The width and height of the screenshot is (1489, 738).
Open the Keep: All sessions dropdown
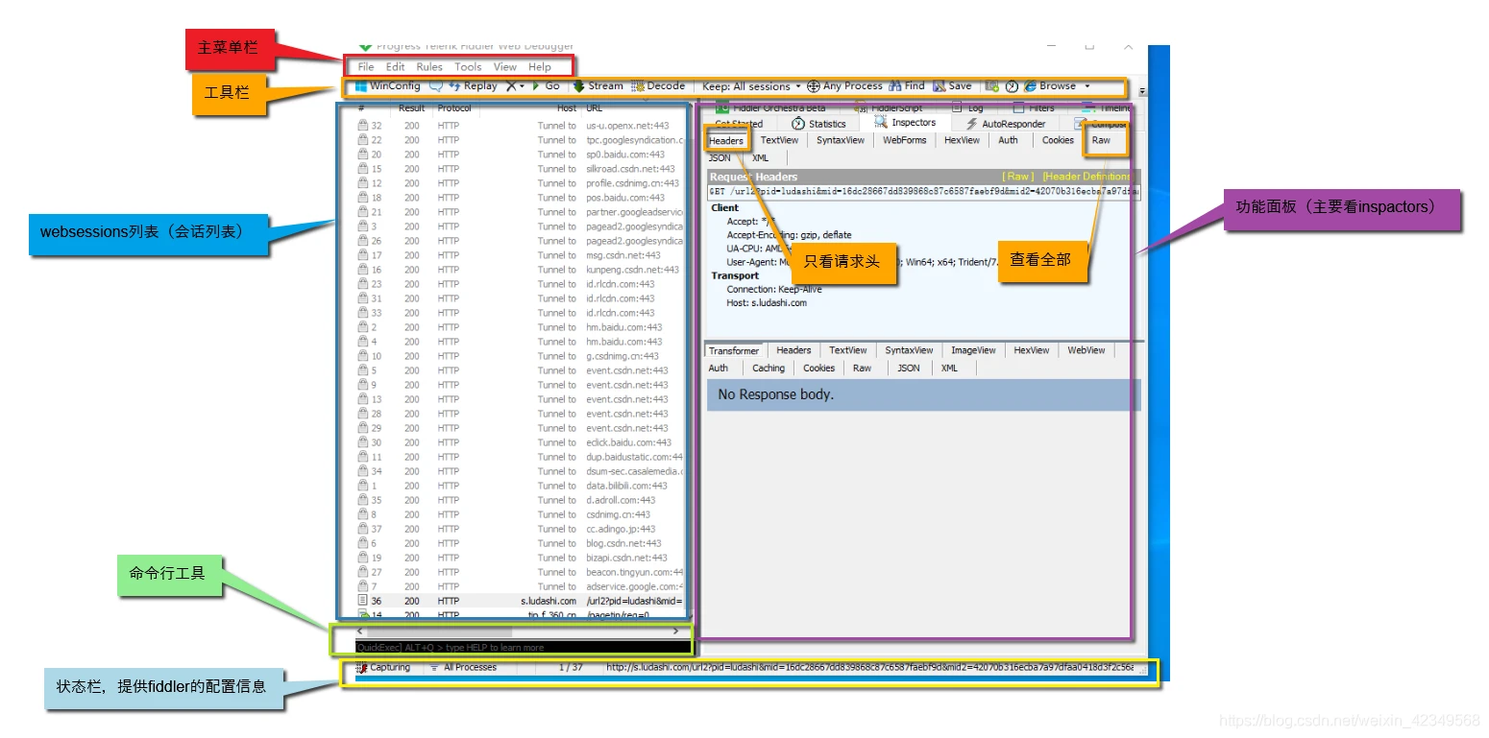(751, 86)
